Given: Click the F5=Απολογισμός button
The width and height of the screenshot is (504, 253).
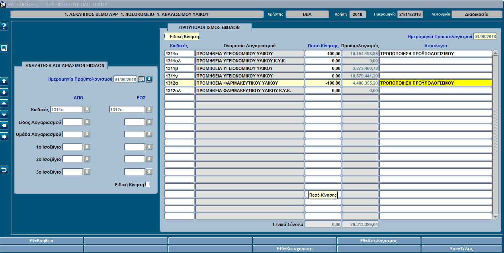Looking at the screenshot, I should coord(379,241).
